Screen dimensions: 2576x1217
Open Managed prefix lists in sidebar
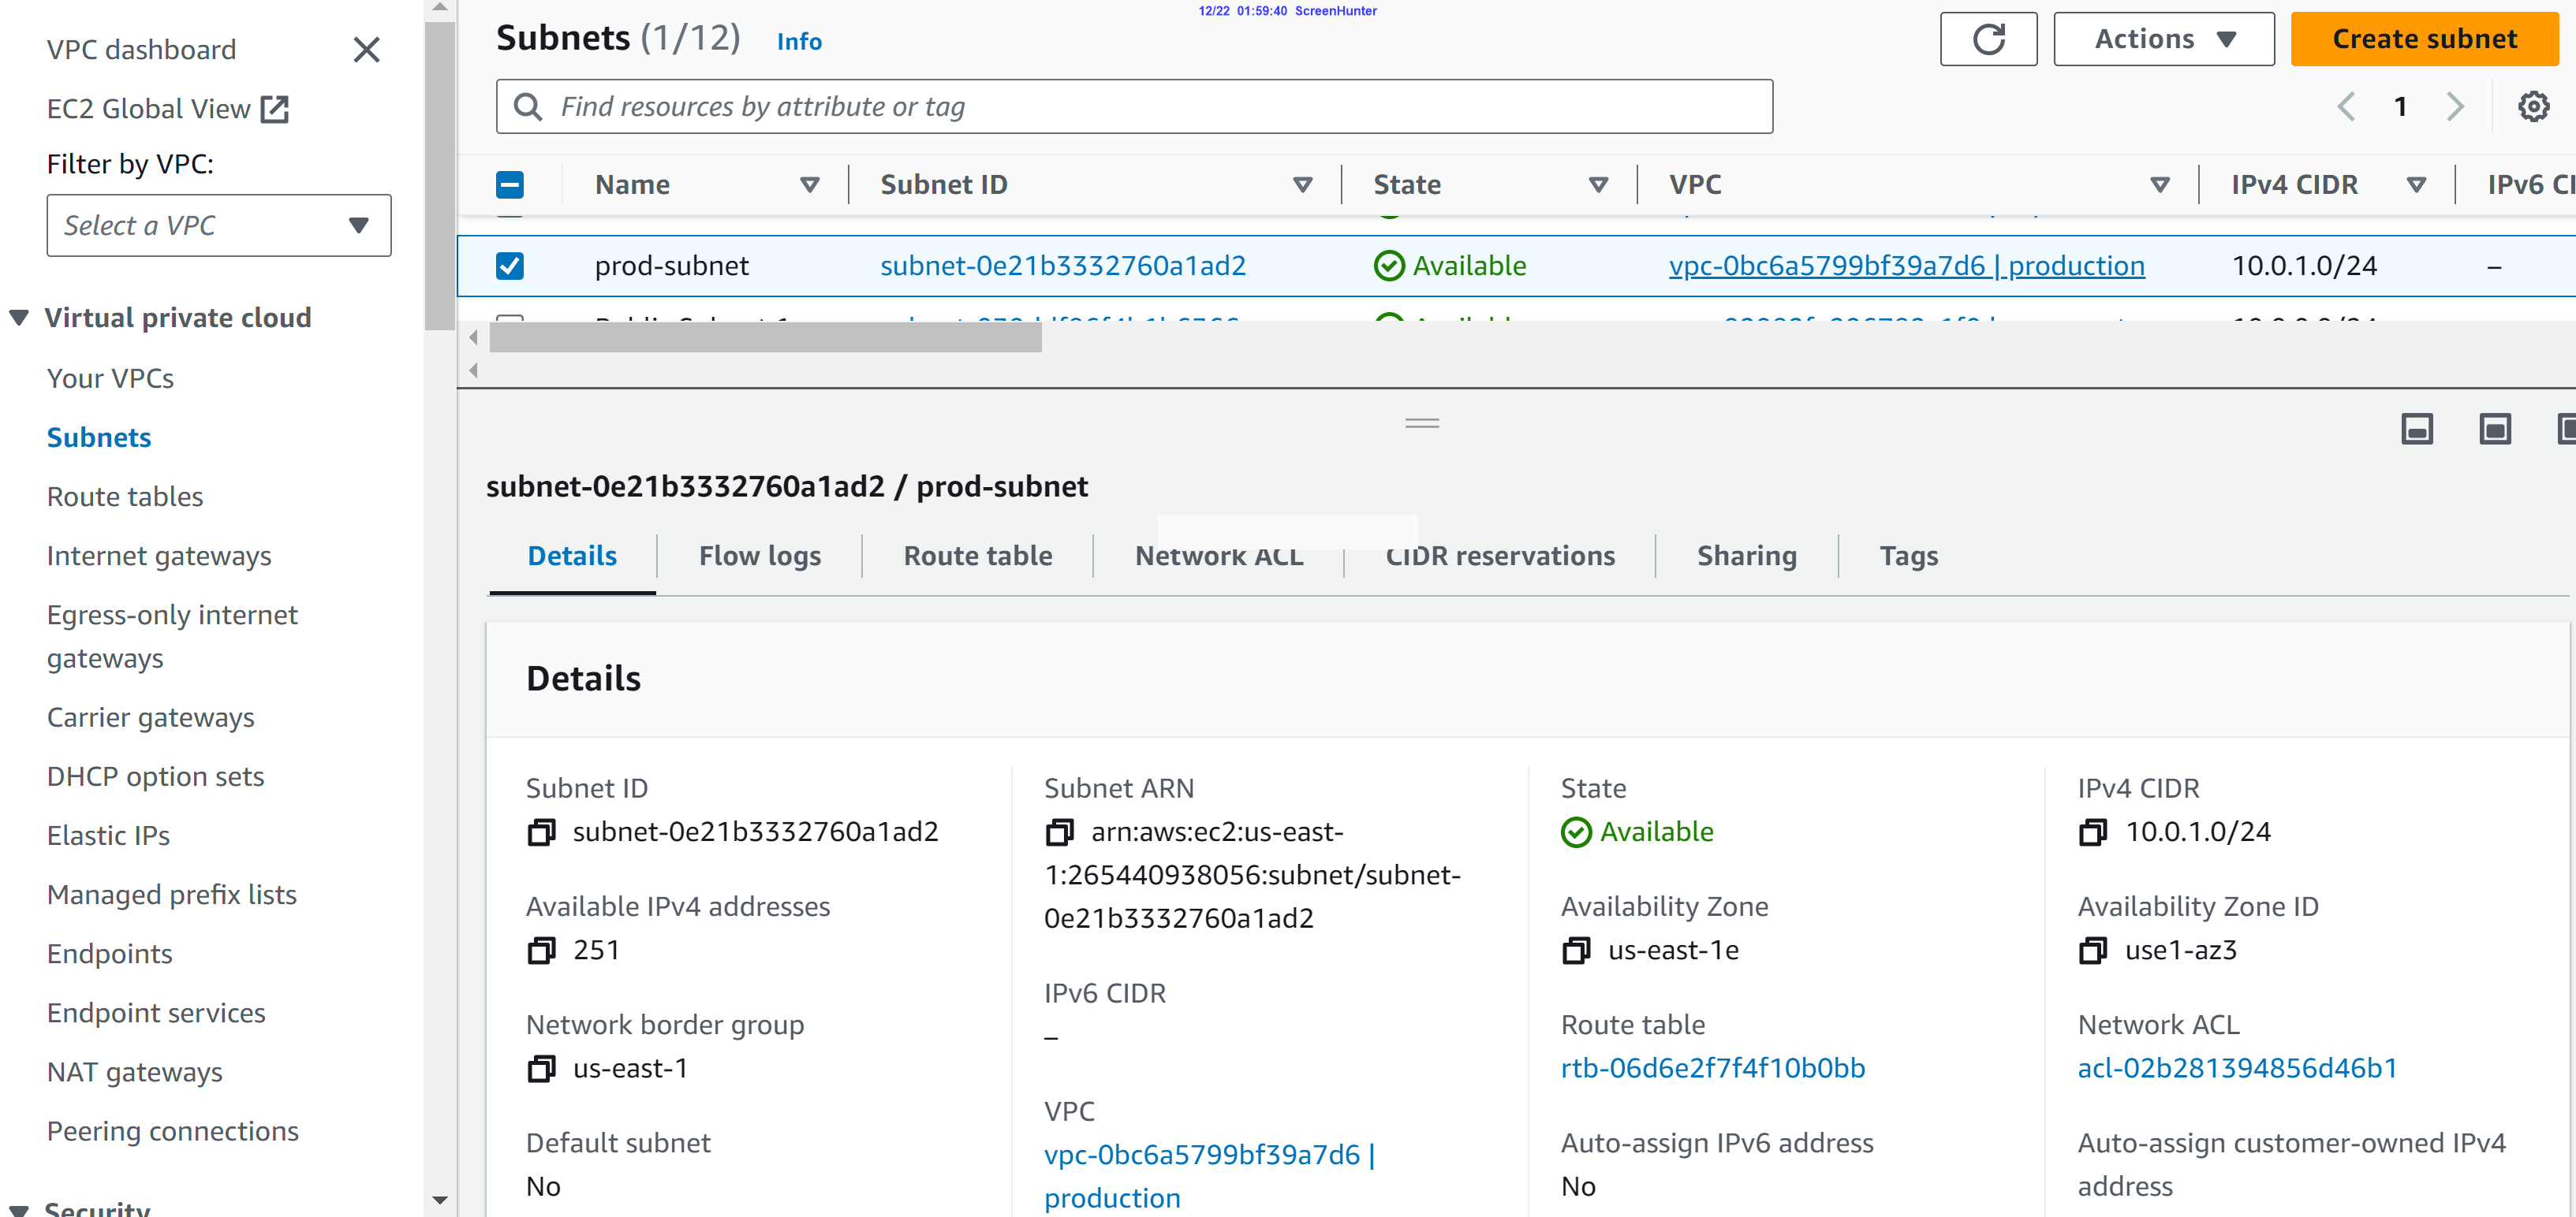172,895
